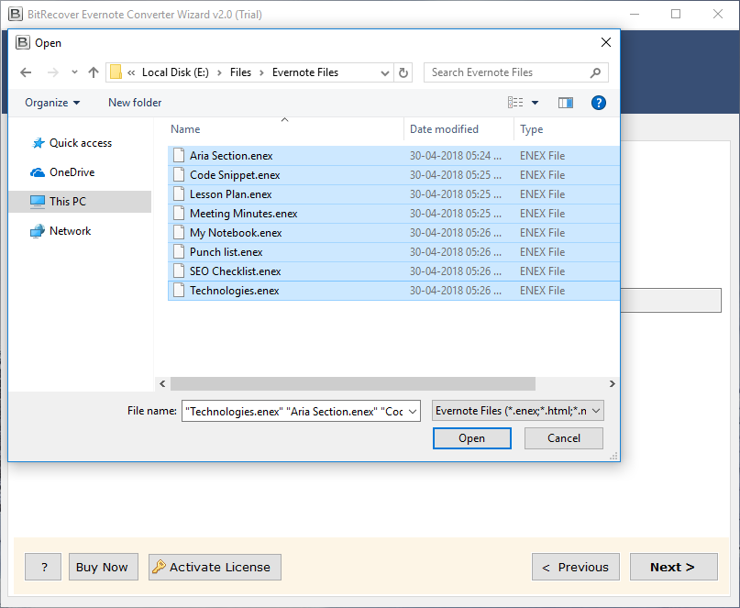Screen dimensions: 740x608
Task: Click the Open button
Action: point(472,438)
